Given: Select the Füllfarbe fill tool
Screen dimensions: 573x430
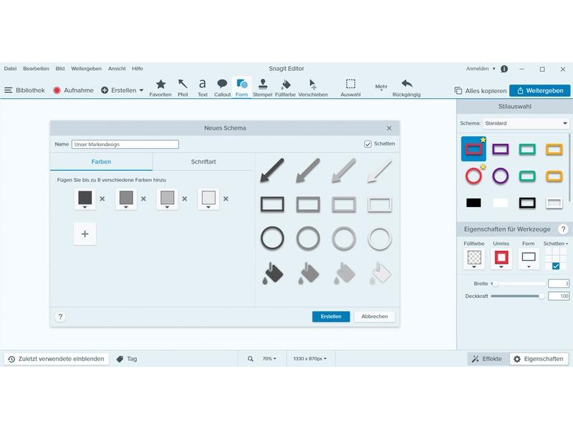Looking at the screenshot, I should (285, 87).
